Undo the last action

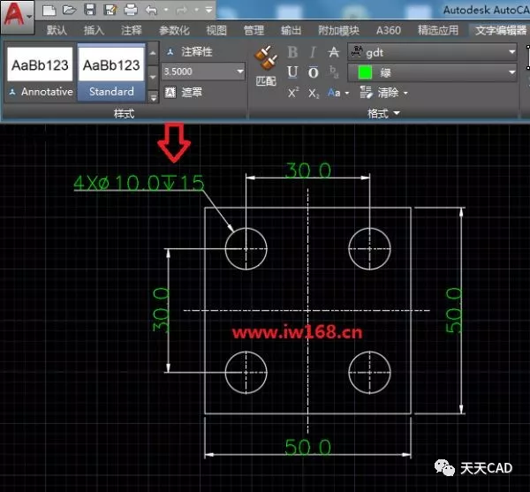point(151,11)
